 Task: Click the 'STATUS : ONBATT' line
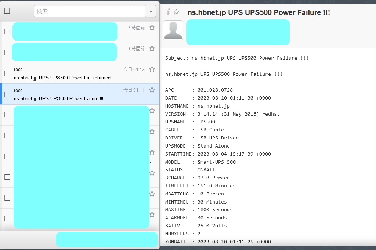(190, 170)
